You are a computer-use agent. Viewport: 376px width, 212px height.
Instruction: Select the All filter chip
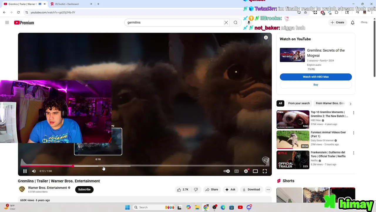(281, 103)
